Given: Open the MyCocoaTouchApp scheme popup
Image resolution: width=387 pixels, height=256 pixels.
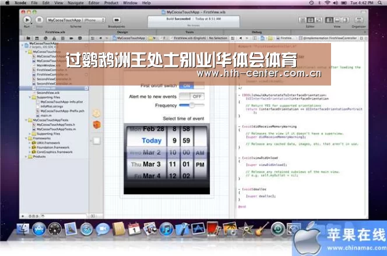Looking at the screenshot, I should (x=76, y=20).
